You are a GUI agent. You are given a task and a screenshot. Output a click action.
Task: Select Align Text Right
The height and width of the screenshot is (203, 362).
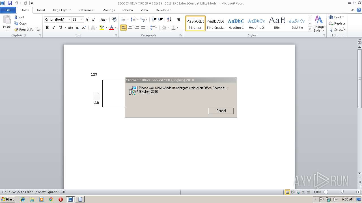coord(137,28)
